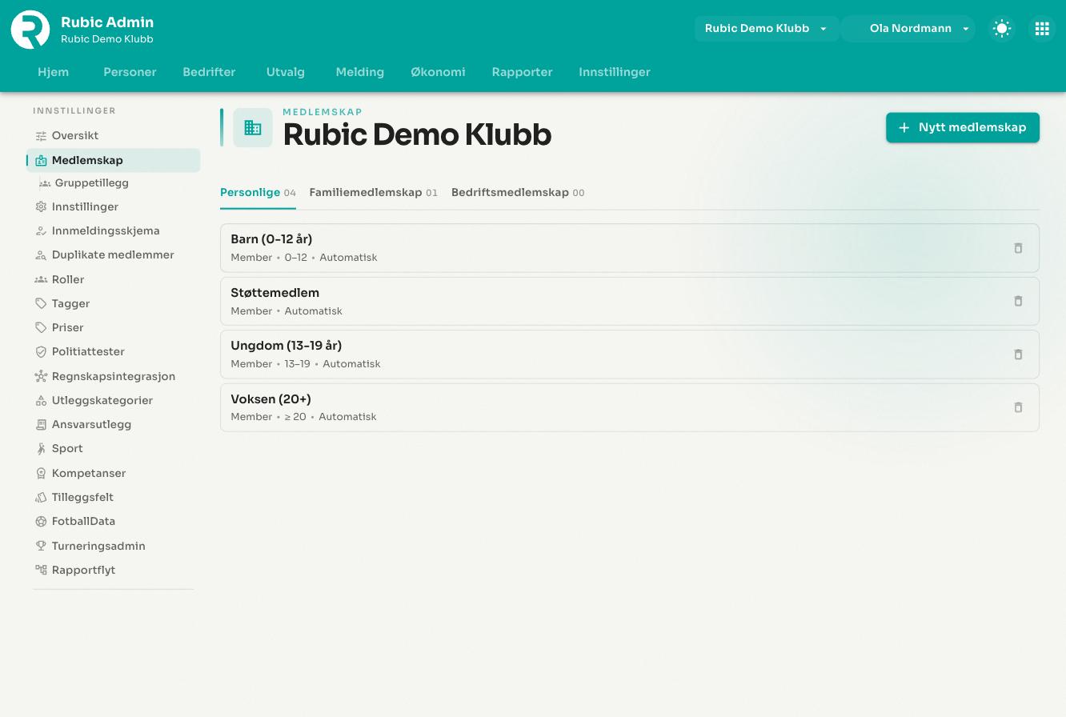This screenshot has width=1066, height=717.
Task: Open the Ola Nordmann user dropdown
Action: 908,29
